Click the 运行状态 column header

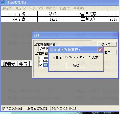[88, 14]
